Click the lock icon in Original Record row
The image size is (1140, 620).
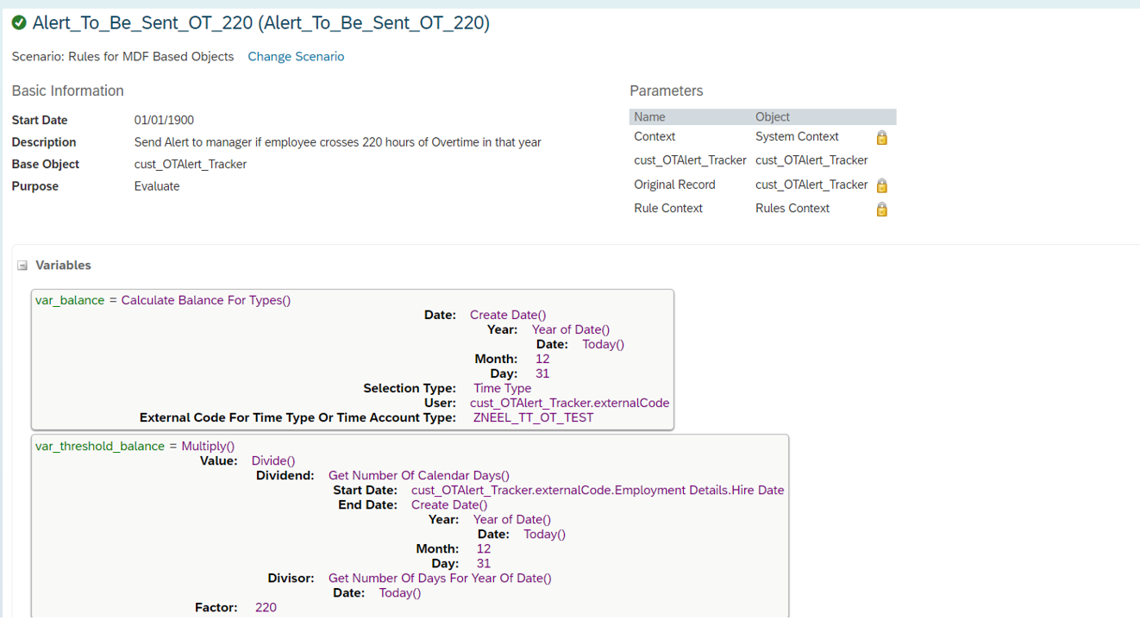coord(881,185)
